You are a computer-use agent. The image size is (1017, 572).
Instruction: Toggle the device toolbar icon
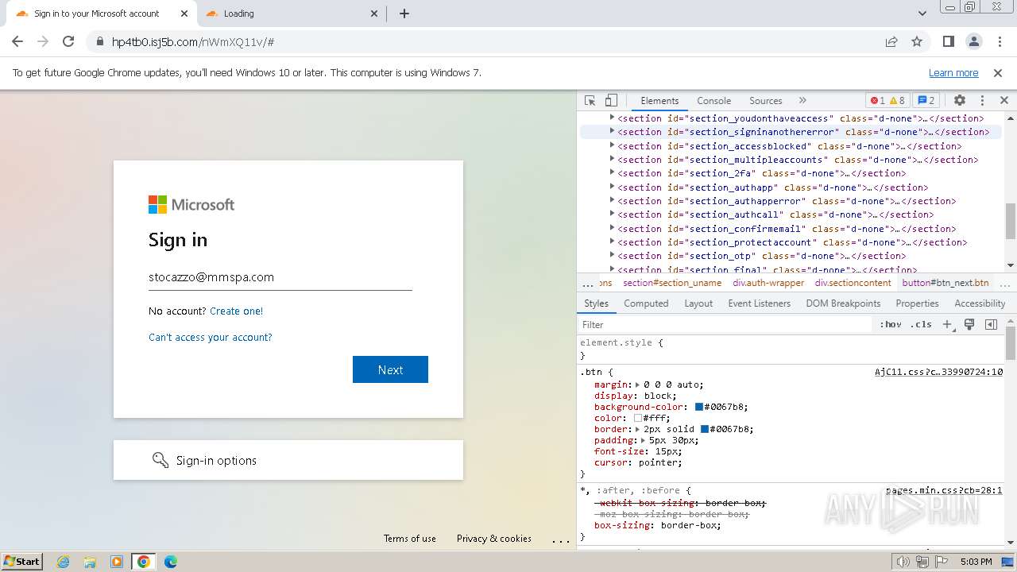coord(611,101)
